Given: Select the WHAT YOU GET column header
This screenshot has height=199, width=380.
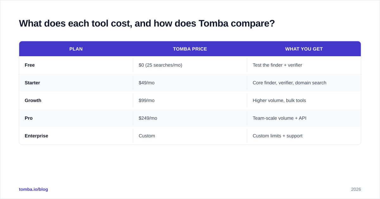Looking at the screenshot, I should 304,49.
